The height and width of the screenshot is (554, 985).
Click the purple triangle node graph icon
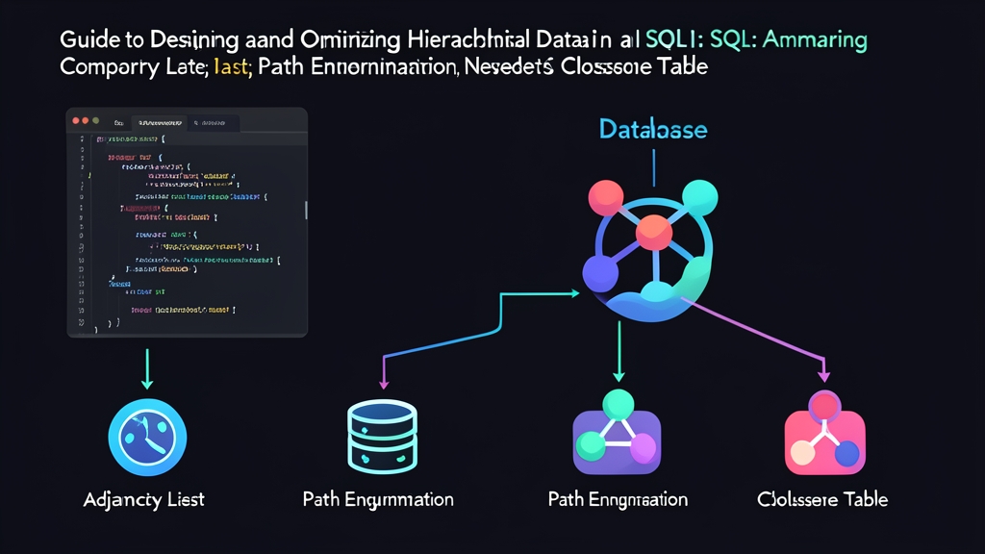[617, 432]
